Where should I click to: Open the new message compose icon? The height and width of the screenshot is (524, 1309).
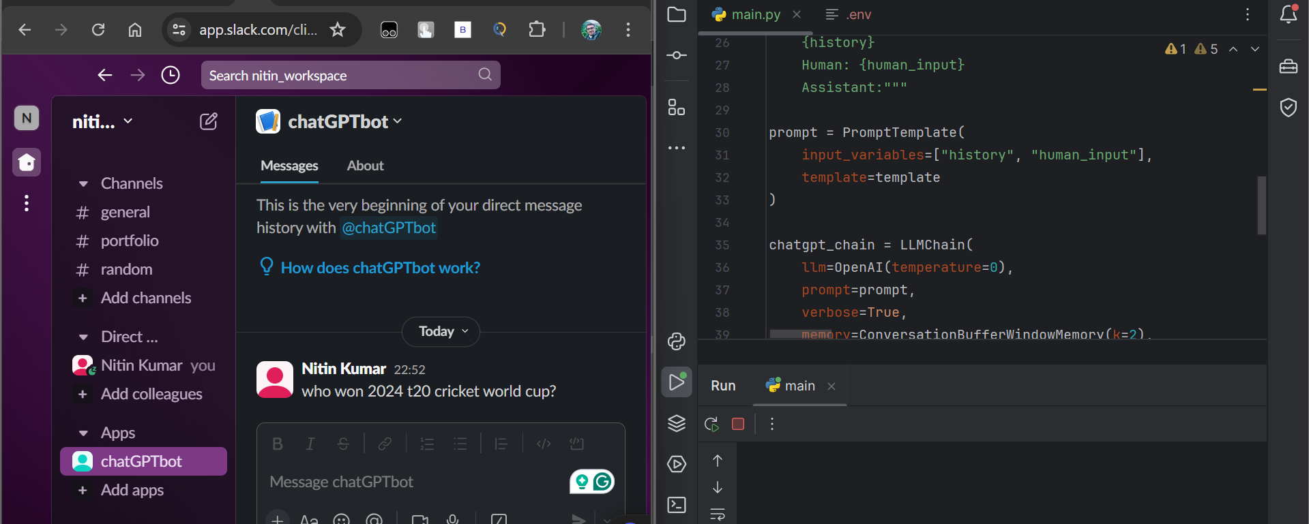(x=208, y=122)
